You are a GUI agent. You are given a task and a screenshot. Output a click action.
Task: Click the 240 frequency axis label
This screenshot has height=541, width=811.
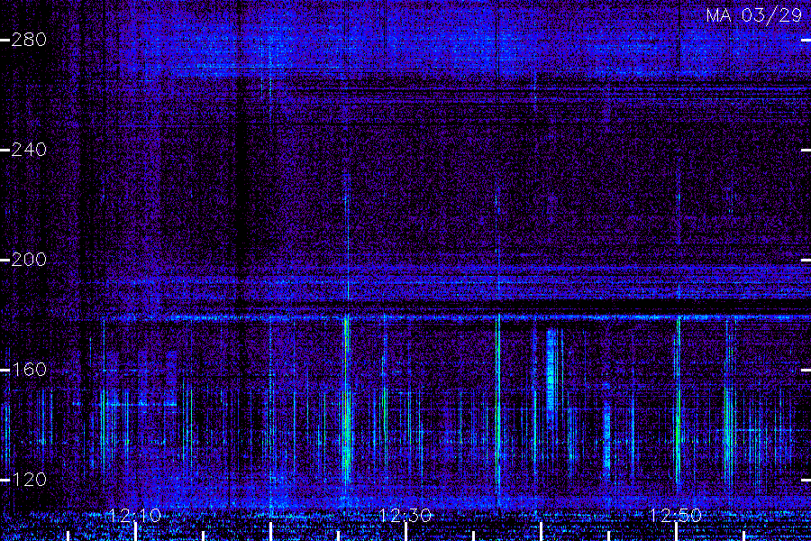[29, 150]
